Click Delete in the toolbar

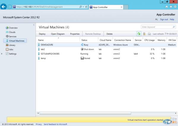109,34
